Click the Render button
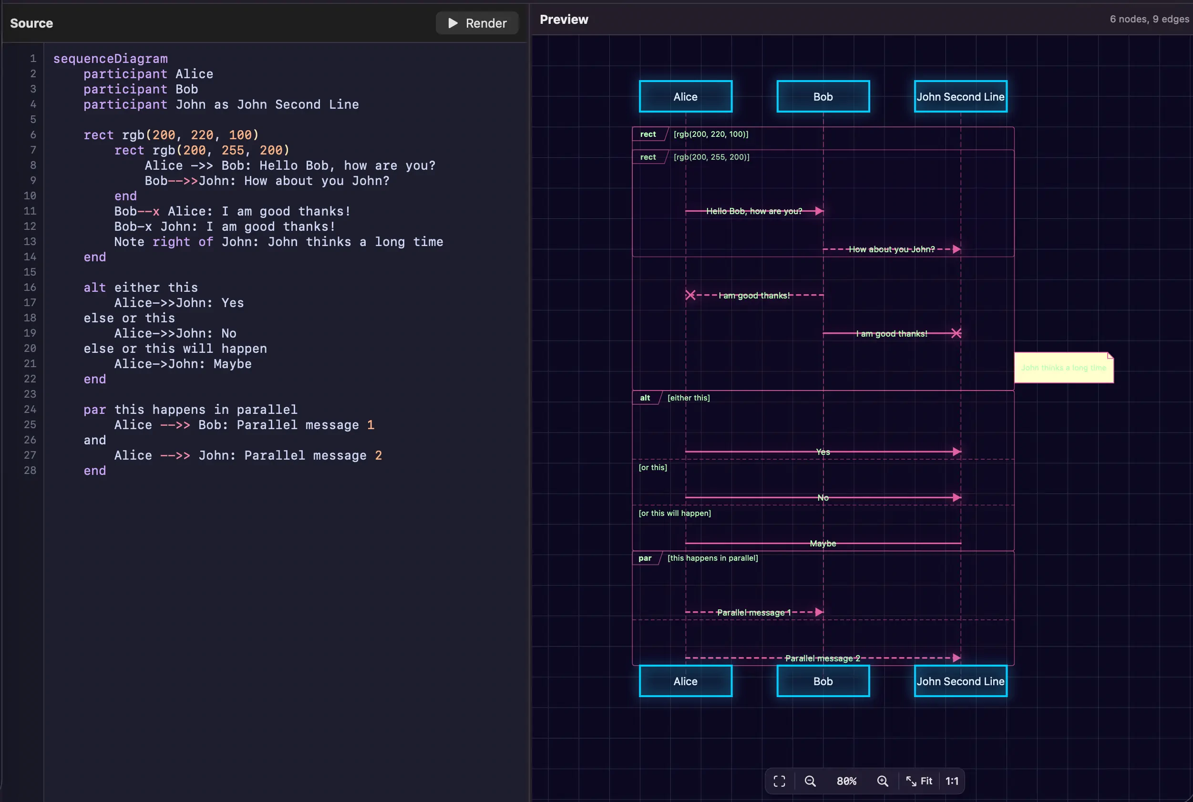 (x=477, y=23)
